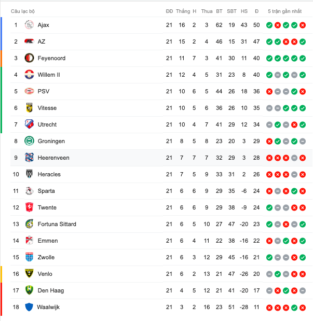Screen dimensions: 313x321
Task: Click the AZ club logo
Action: coord(29,41)
